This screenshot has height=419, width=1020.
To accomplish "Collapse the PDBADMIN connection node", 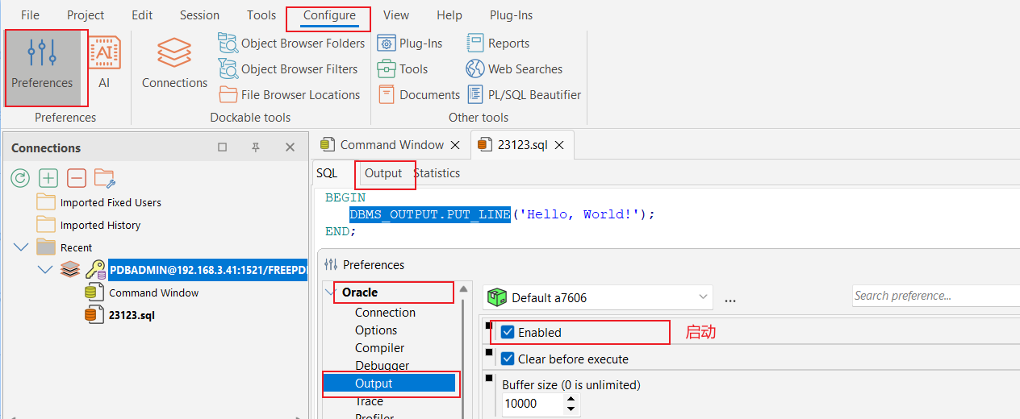I will (45, 270).
